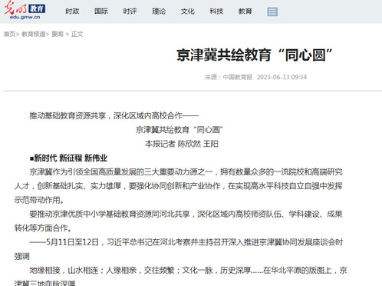
Task: Click the Guangming Education logo
Action: 25,10
